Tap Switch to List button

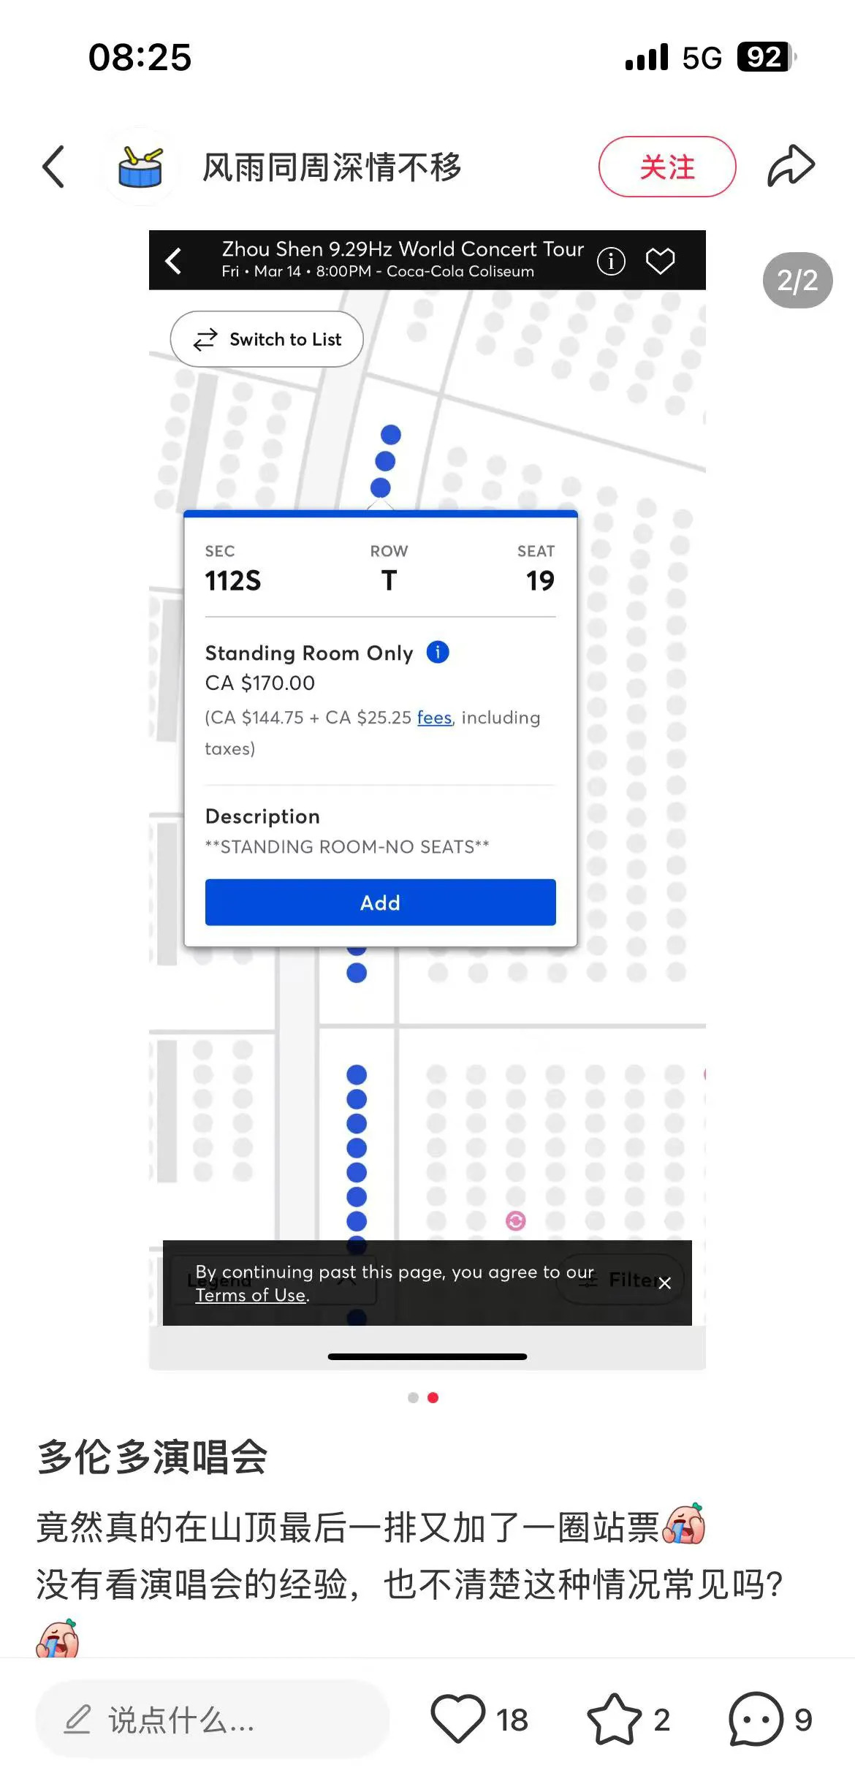pyautogui.click(x=267, y=339)
